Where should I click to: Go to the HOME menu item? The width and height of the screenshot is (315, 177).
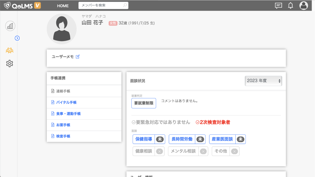pos(63,6)
